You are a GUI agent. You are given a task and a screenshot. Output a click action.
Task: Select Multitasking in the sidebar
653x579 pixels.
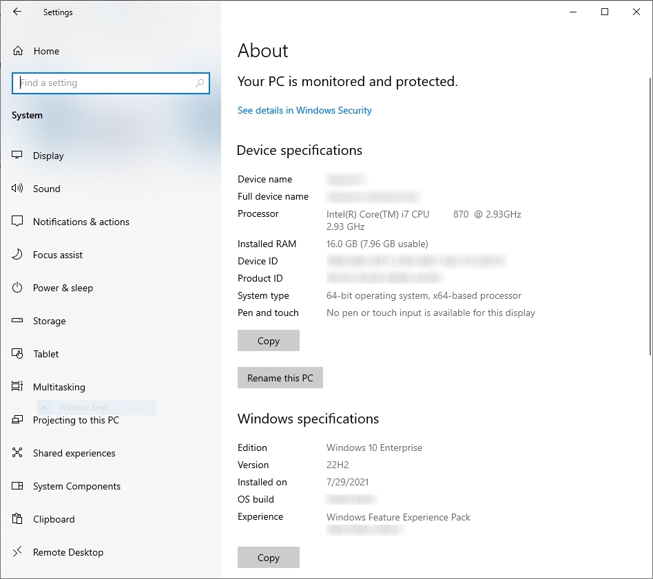point(59,387)
